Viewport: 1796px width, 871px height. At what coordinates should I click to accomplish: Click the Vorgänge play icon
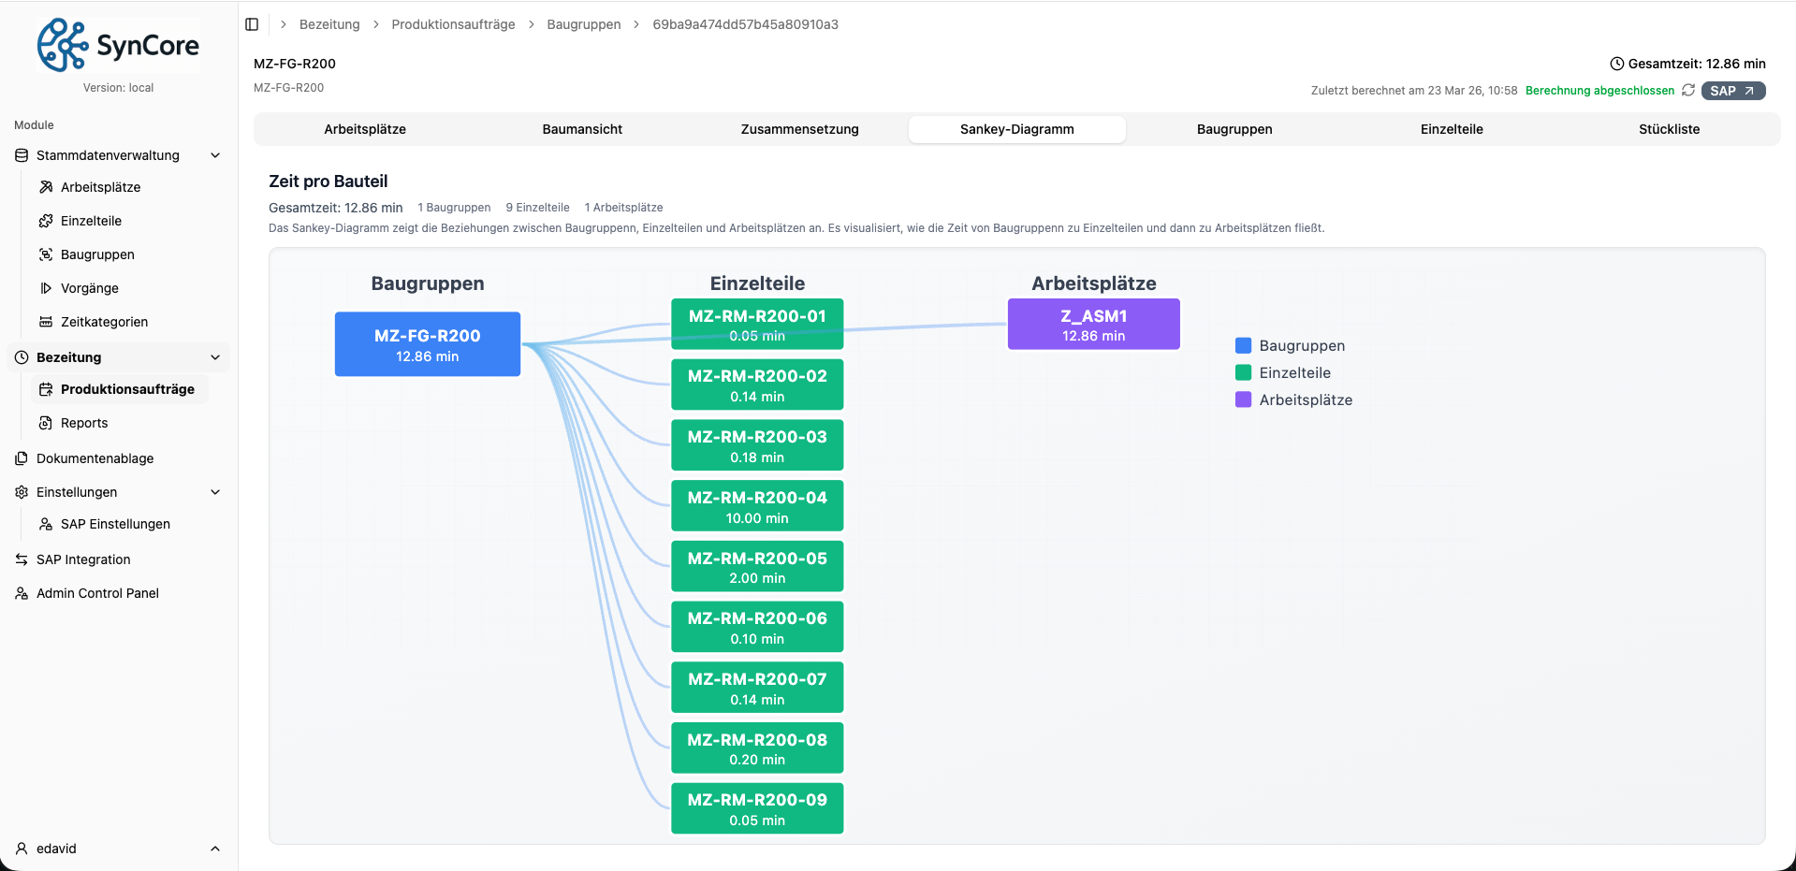(46, 288)
